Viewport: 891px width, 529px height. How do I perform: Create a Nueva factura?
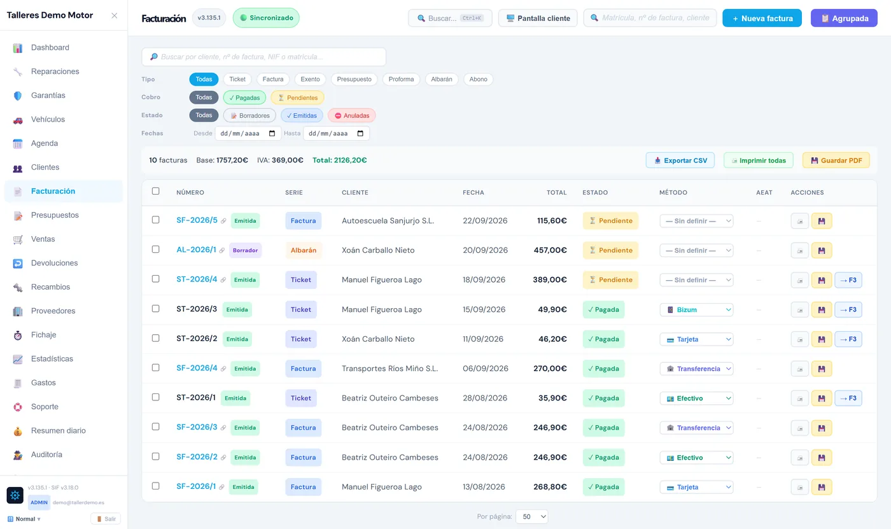tap(762, 18)
